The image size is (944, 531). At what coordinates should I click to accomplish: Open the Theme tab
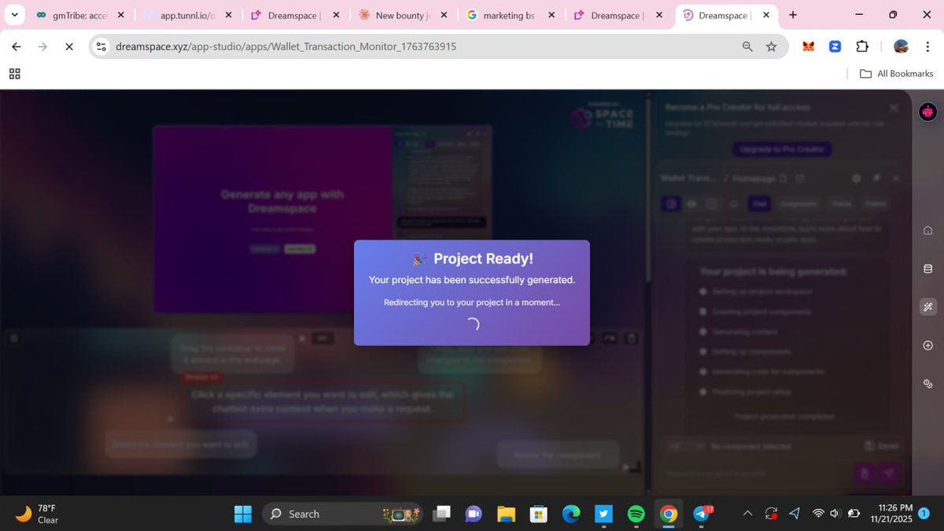(842, 204)
